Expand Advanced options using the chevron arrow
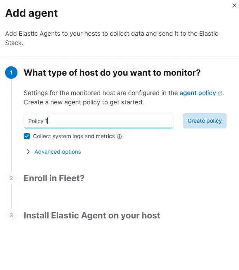 pyautogui.click(x=28, y=152)
